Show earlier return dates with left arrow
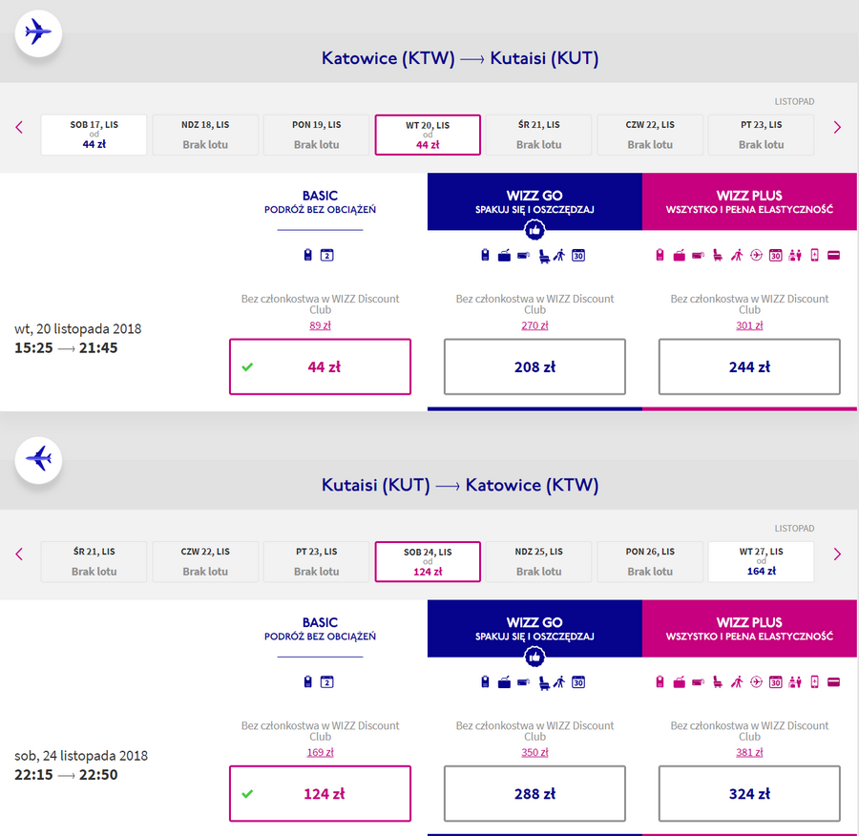Viewport: 859px width, 836px height. point(19,554)
